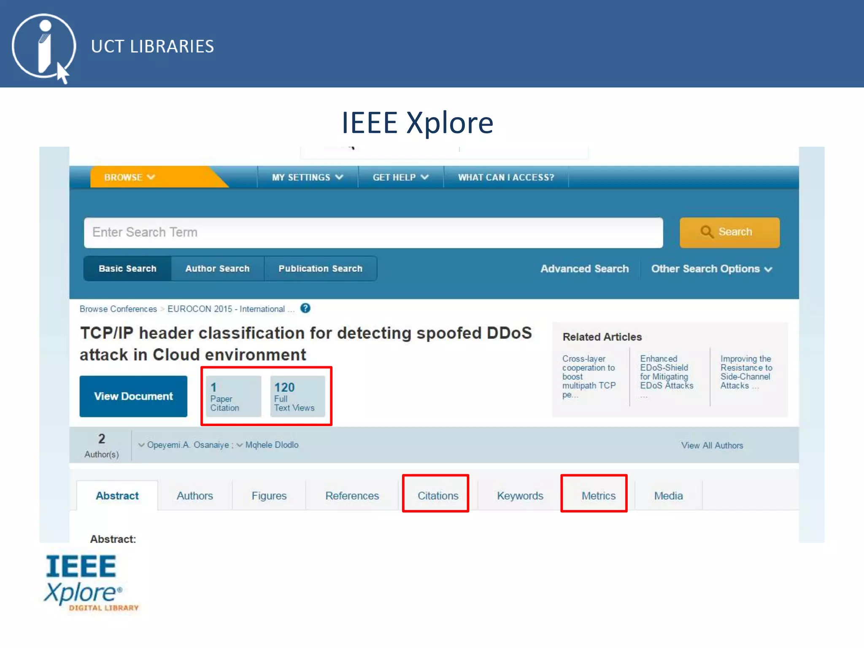This screenshot has height=648, width=864.
Task: Switch to the Authors tab
Action: point(194,496)
